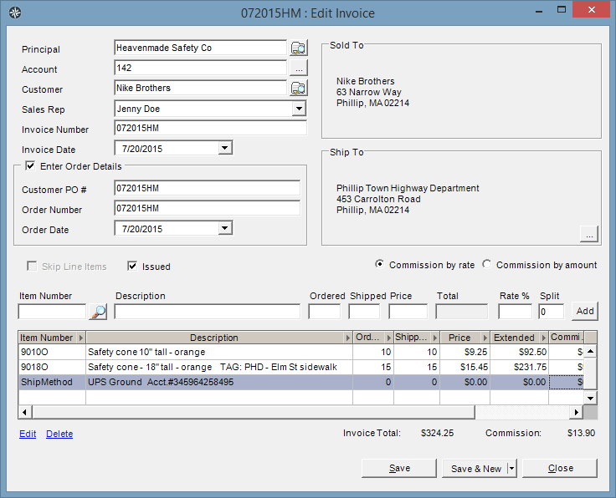Click the Edit link
This screenshot has height=498, width=616.
pos(28,434)
